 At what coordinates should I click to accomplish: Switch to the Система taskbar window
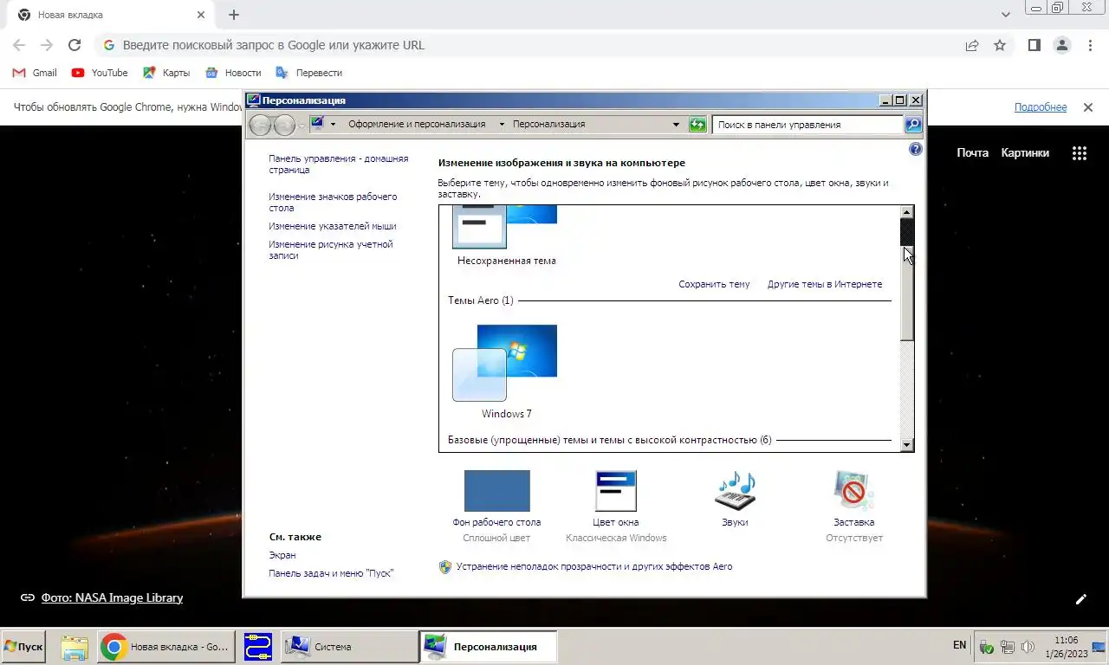[349, 647]
